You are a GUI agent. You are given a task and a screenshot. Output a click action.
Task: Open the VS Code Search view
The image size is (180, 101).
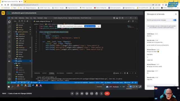coord(9,27)
